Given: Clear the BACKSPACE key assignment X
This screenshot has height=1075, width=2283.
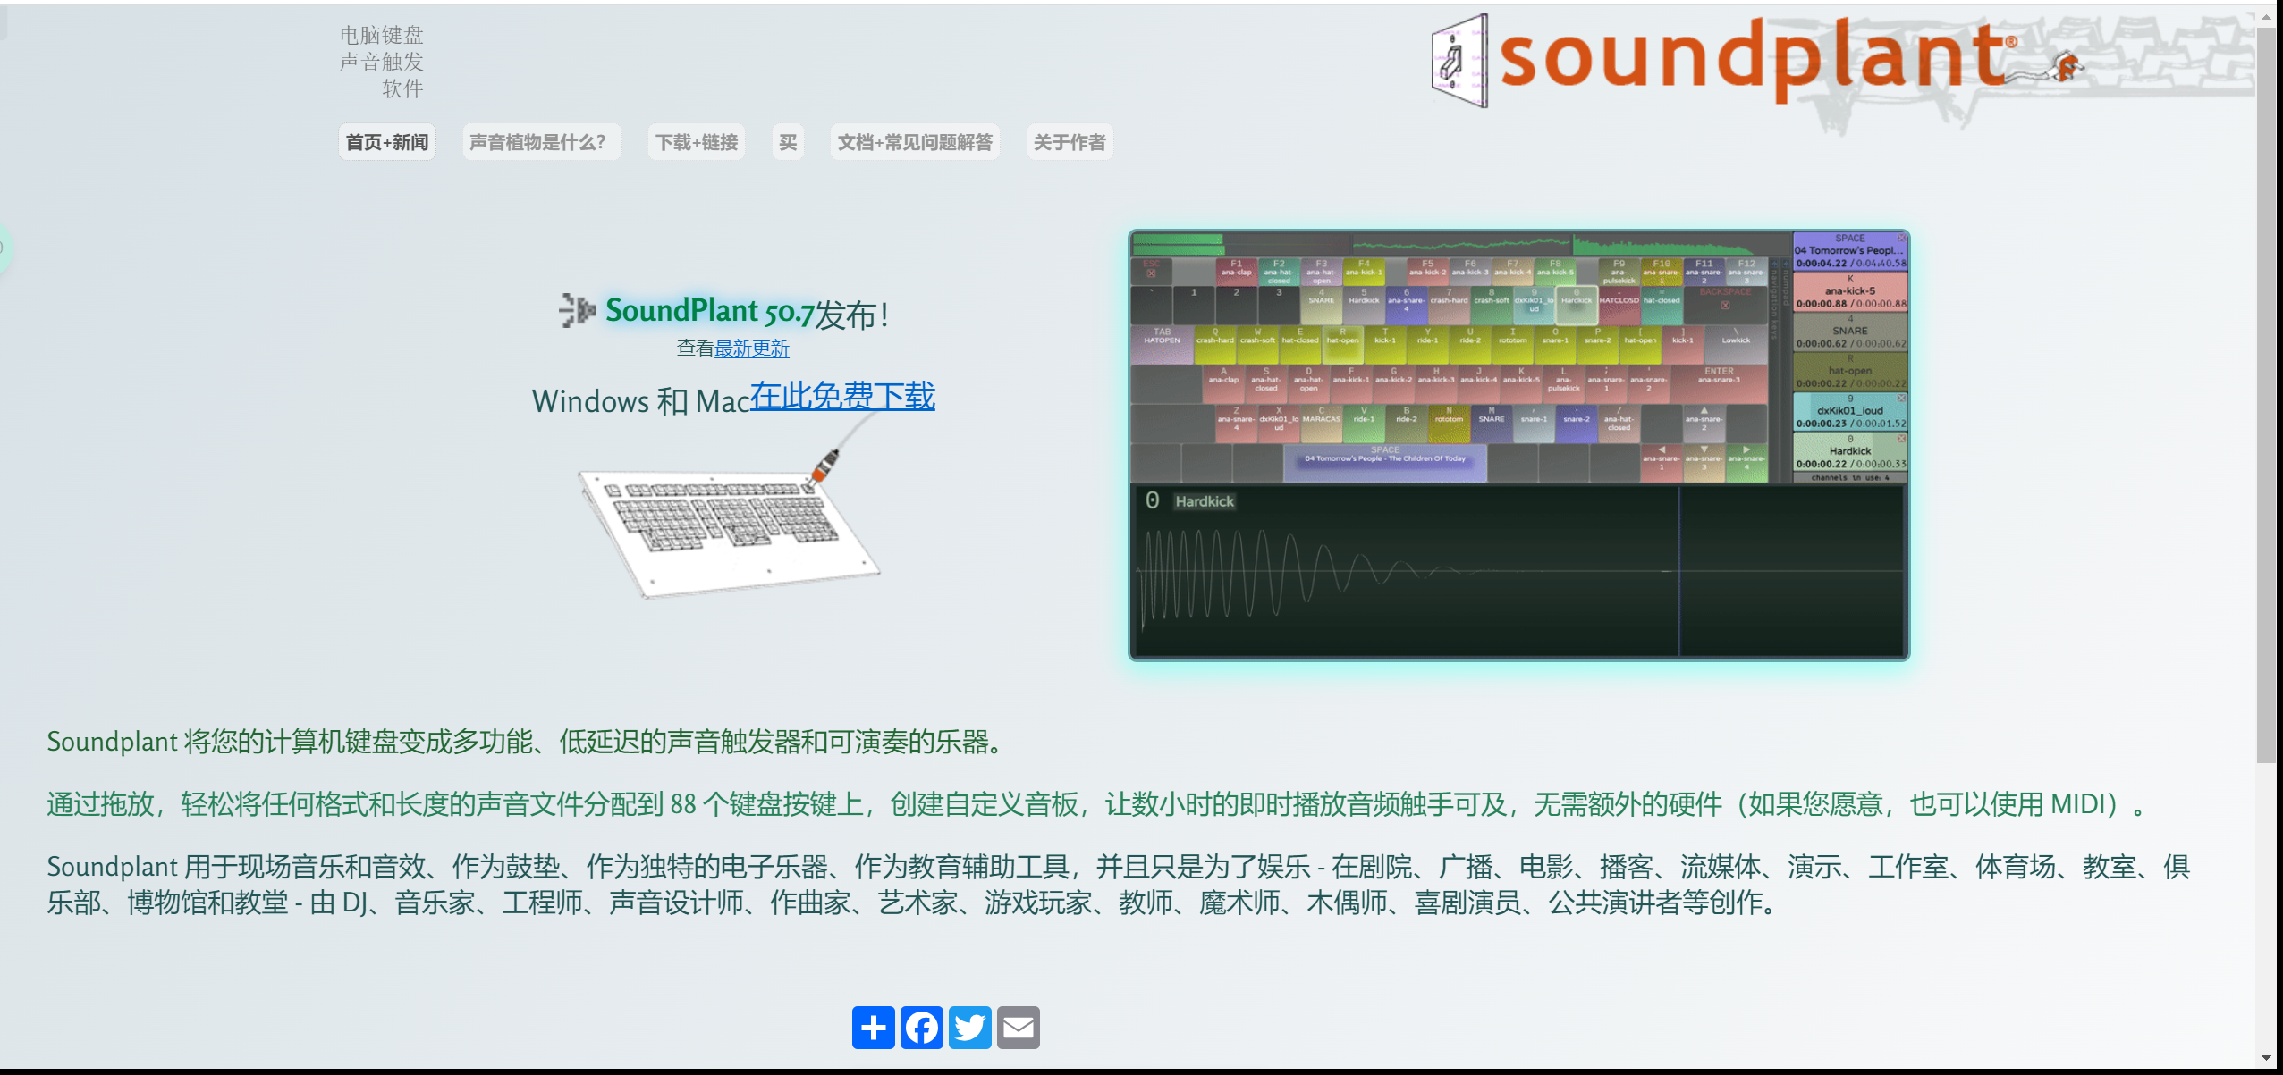Looking at the screenshot, I should [x=1724, y=306].
